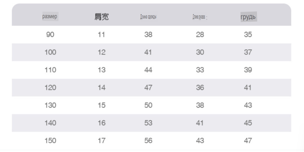This screenshot has width=304, height=152.
Task: Select clothing length value 56
Action: click(148, 140)
